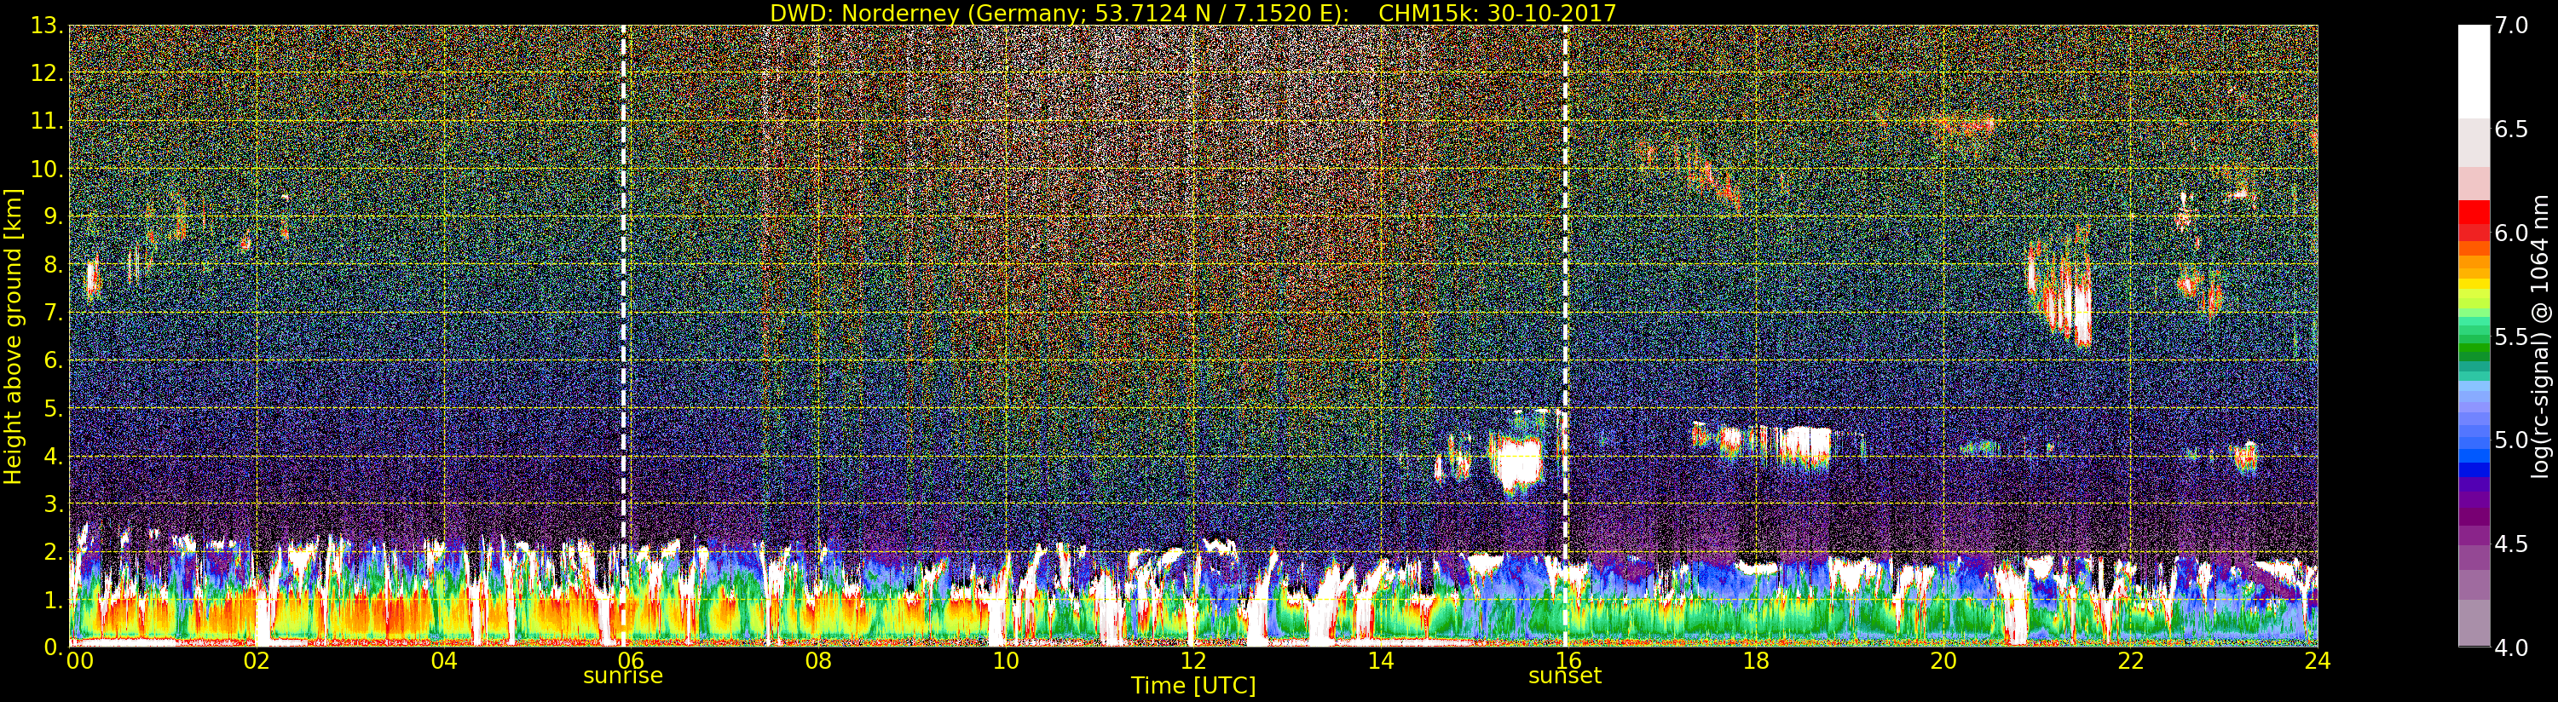Click the height axis tick label '10.'
This screenshot has height=702, width=2558.
tap(47, 169)
